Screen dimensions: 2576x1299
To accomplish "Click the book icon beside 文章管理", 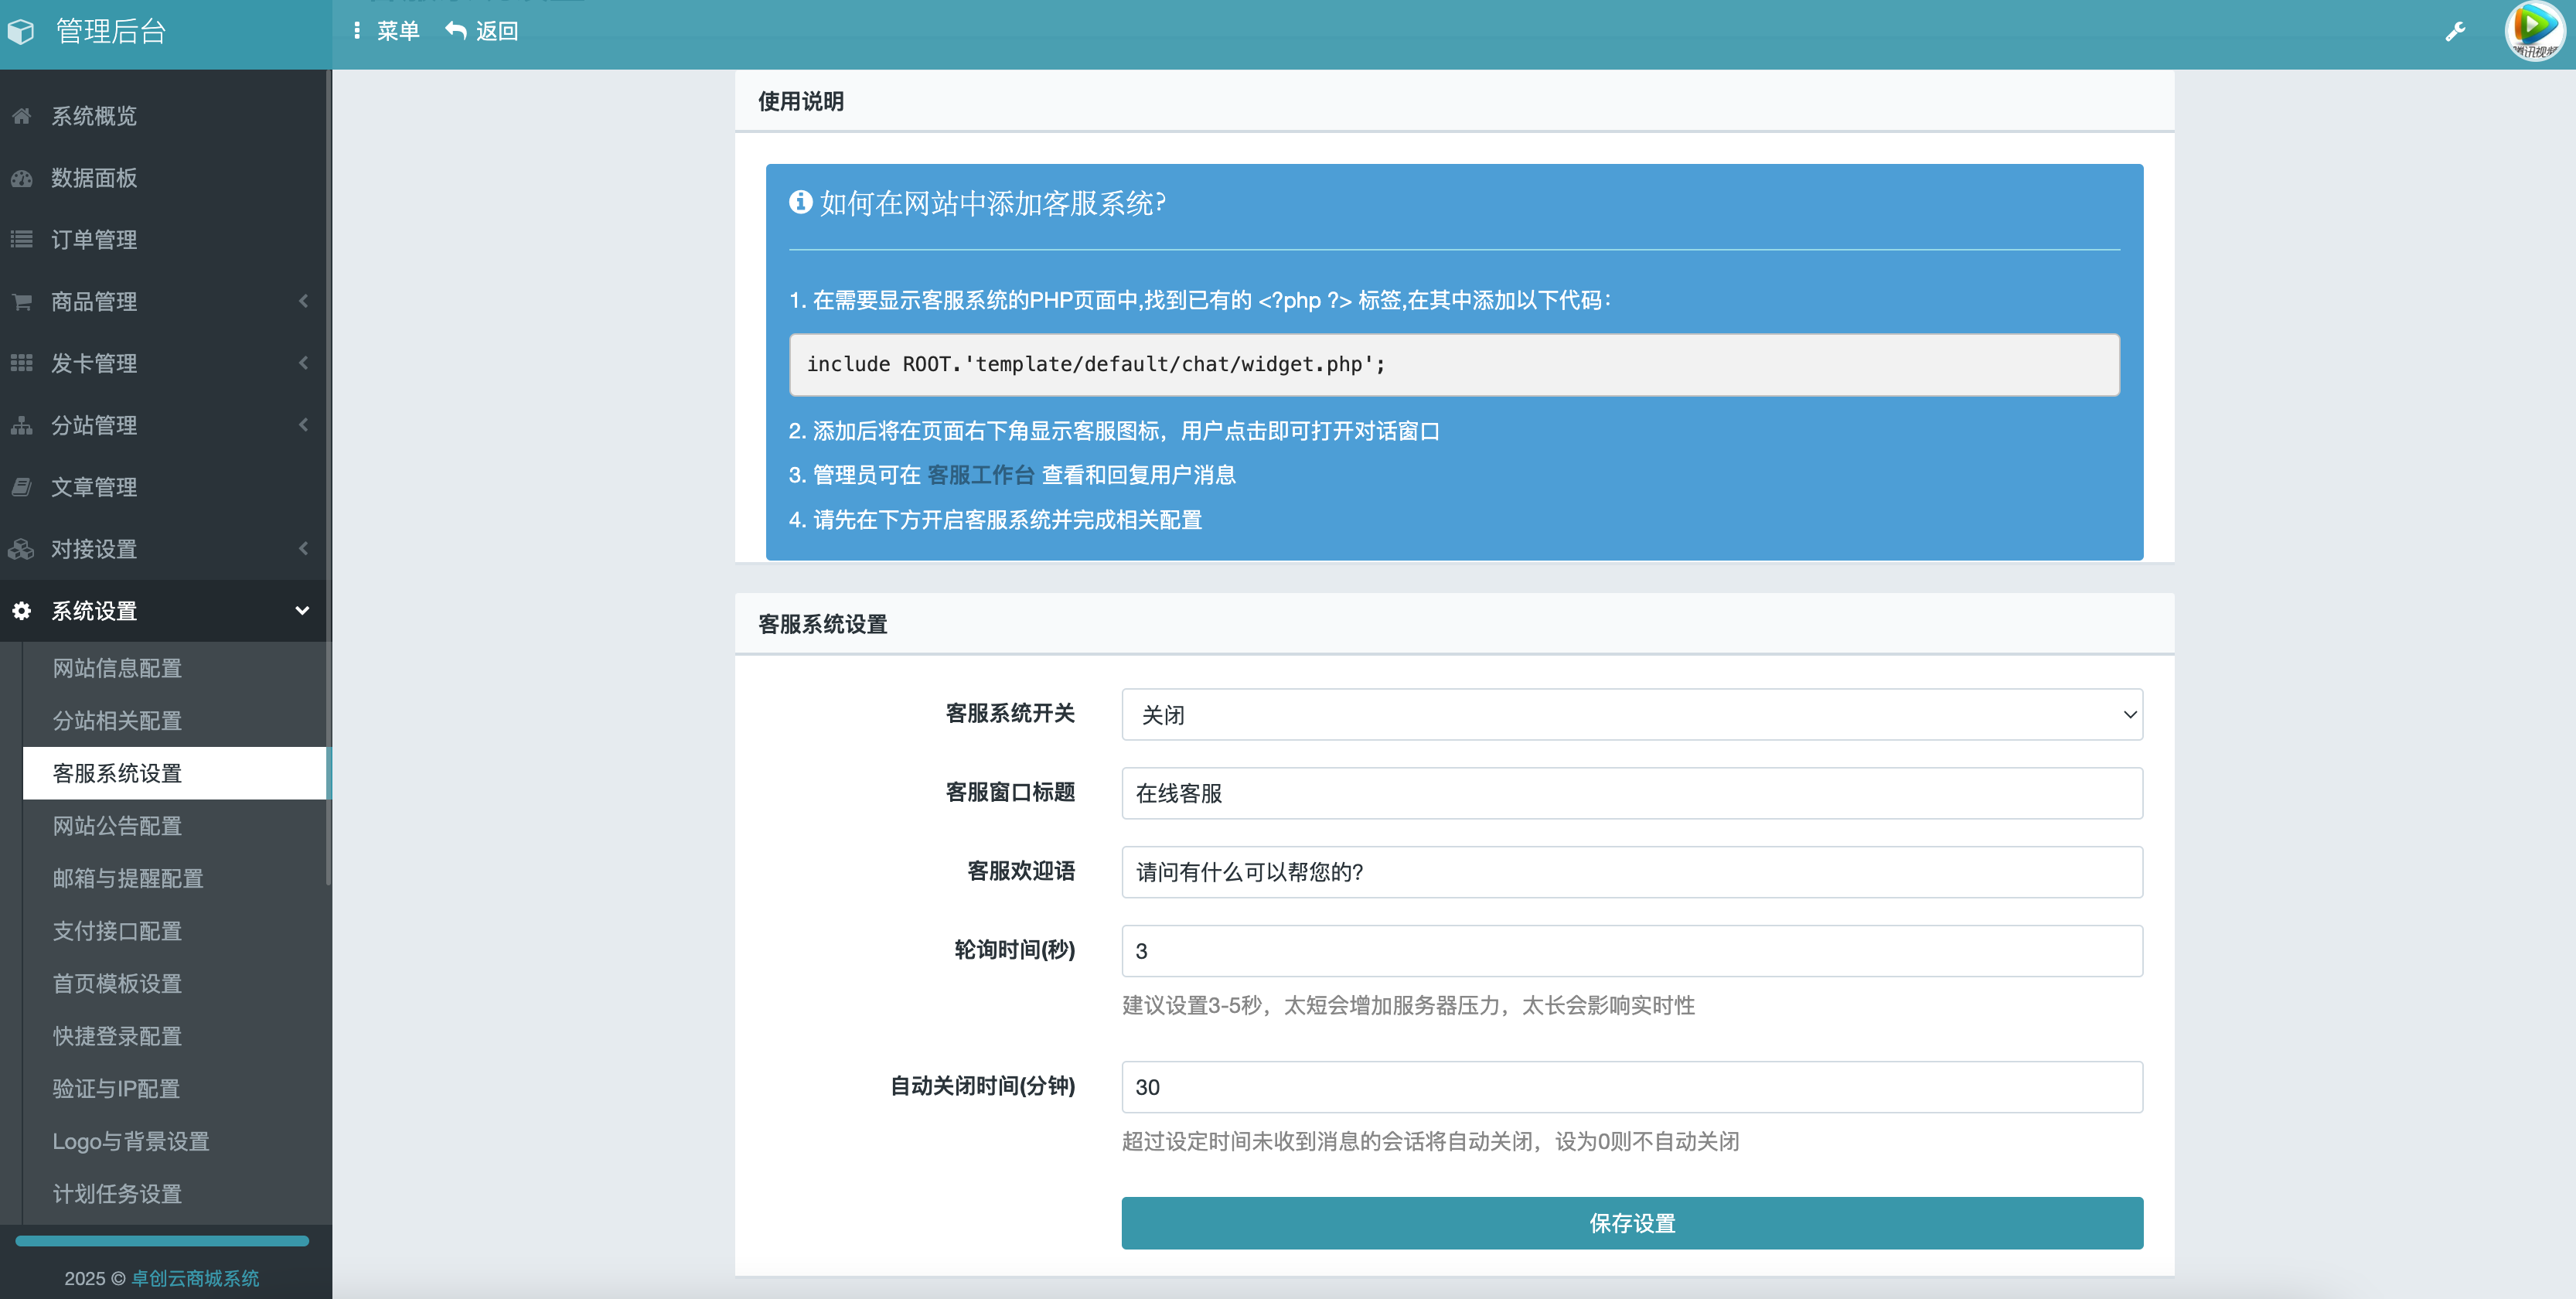I will pos(21,487).
